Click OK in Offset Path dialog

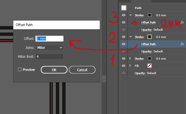pyautogui.click(x=54, y=70)
